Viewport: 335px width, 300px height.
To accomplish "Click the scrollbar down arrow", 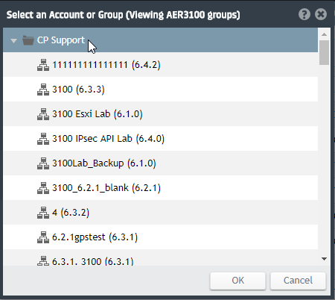I will pyautogui.click(x=324, y=259).
